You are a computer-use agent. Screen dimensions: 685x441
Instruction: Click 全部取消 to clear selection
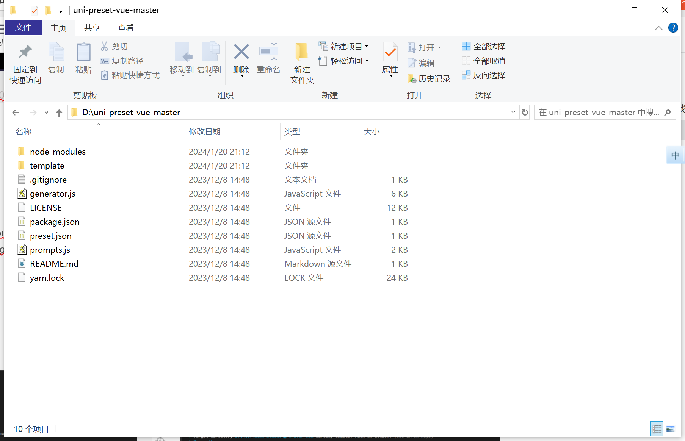coord(484,61)
